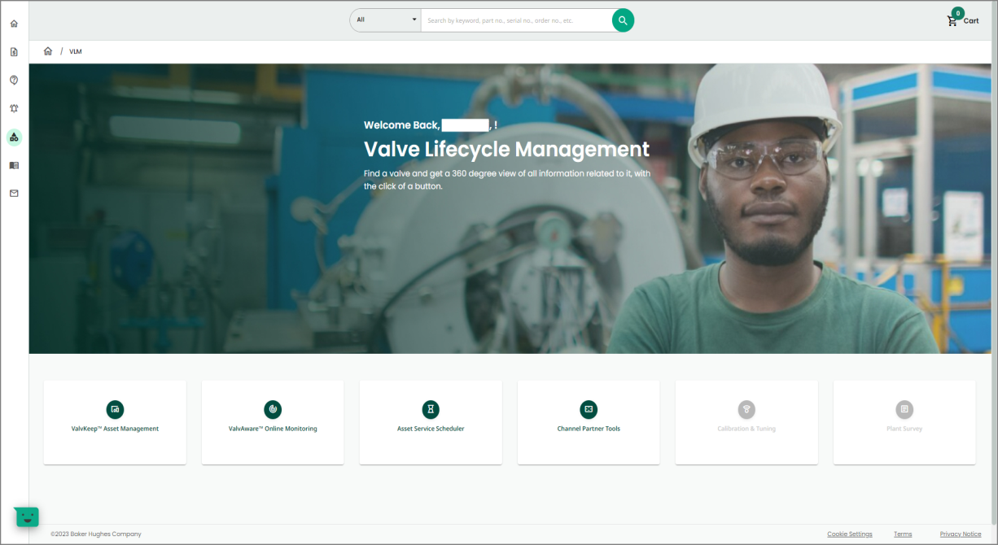
Task: Select the invoice document icon in the sidebar
Action: click(13, 51)
